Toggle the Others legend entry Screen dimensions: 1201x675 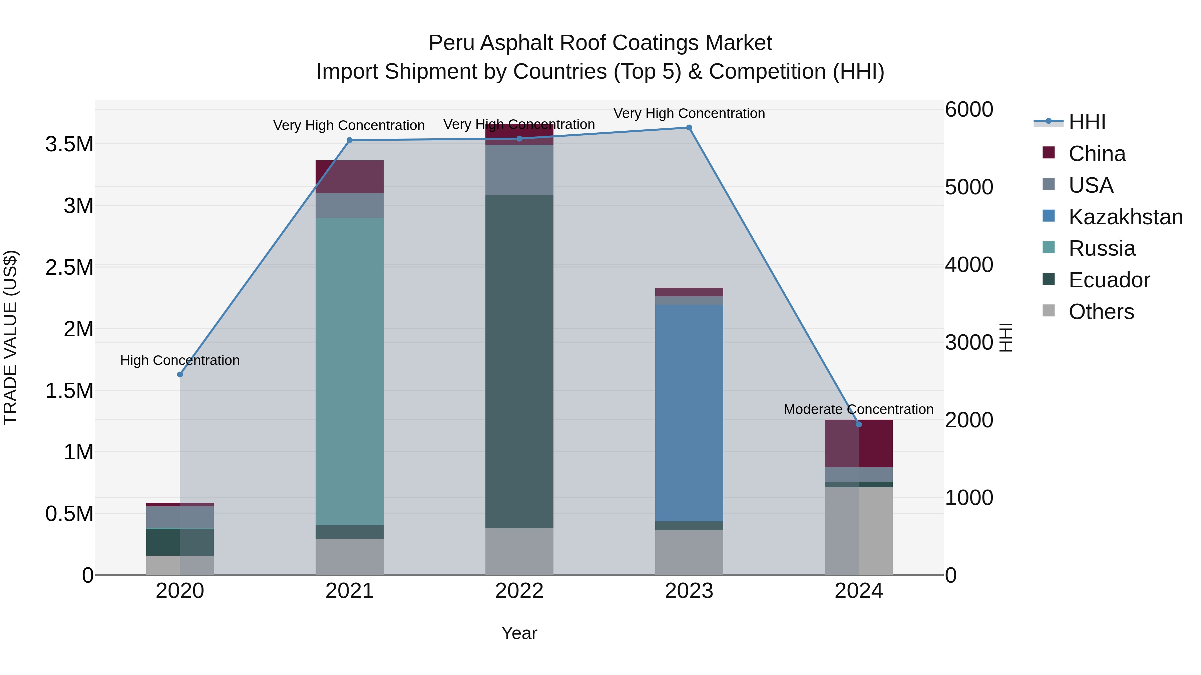1089,311
